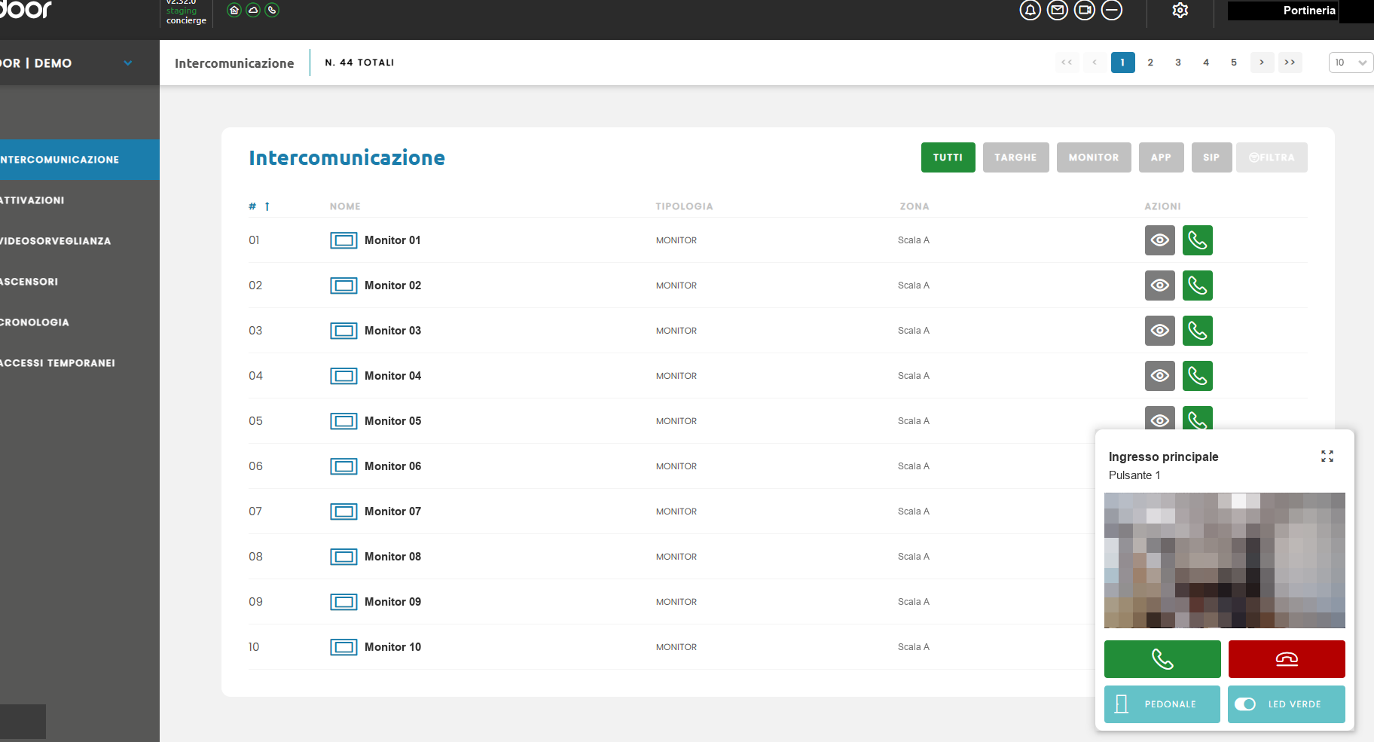Filter list by APP

pyautogui.click(x=1162, y=157)
